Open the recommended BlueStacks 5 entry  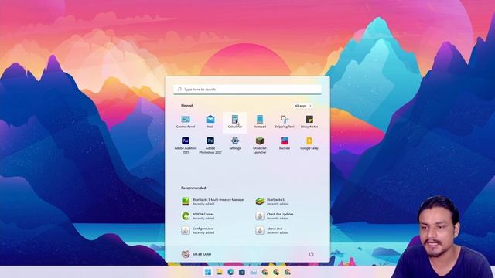click(271, 202)
